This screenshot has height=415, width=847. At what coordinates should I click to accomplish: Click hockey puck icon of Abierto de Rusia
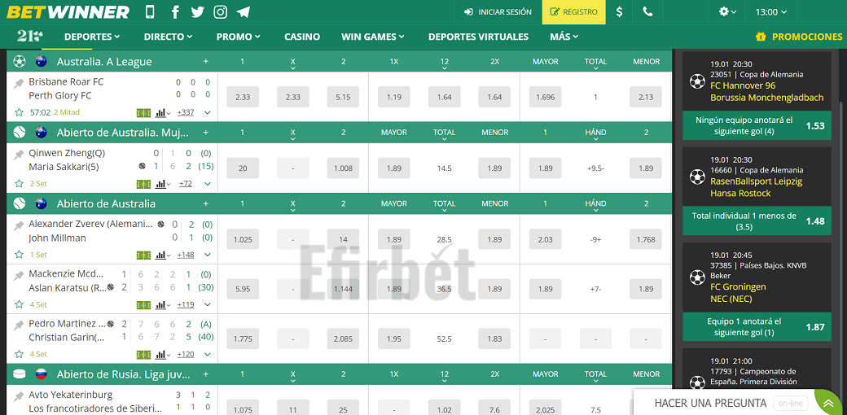pyautogui.click(x=20, y=374)
